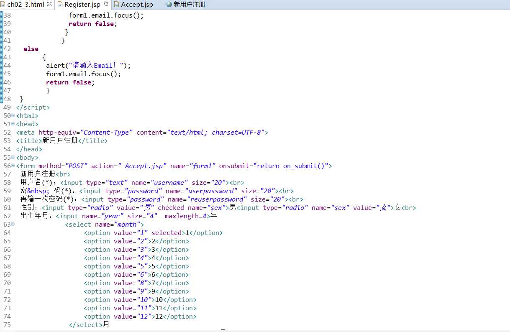The height and width of the screenshot is (332, 510).
Task: Click the option value="8" line showing 7
Action: pos(136,283)
